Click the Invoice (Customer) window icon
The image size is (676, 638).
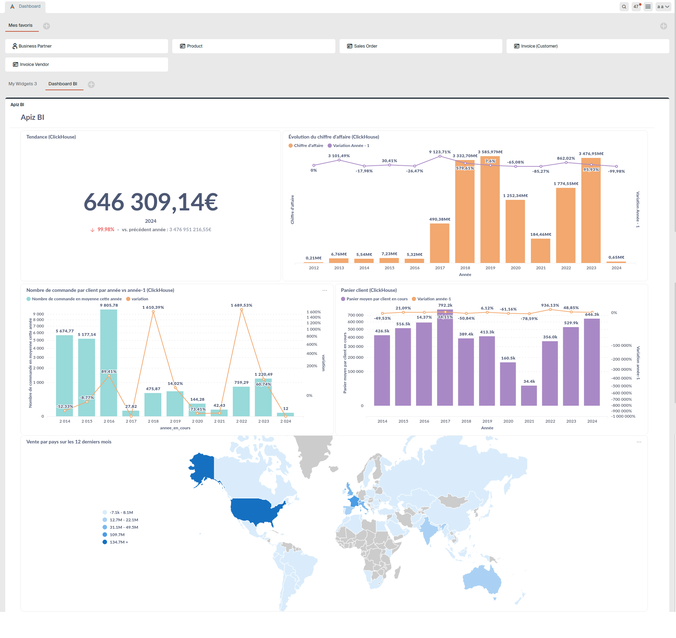tap(517, 46)
